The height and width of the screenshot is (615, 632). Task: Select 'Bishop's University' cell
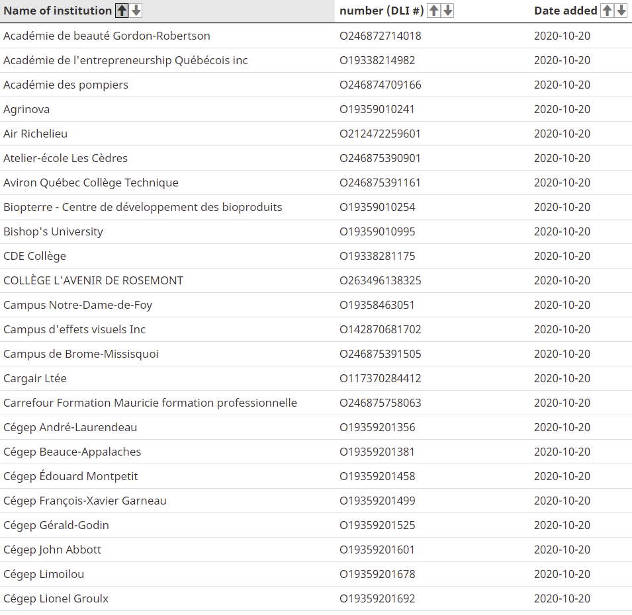click(53, 231)
